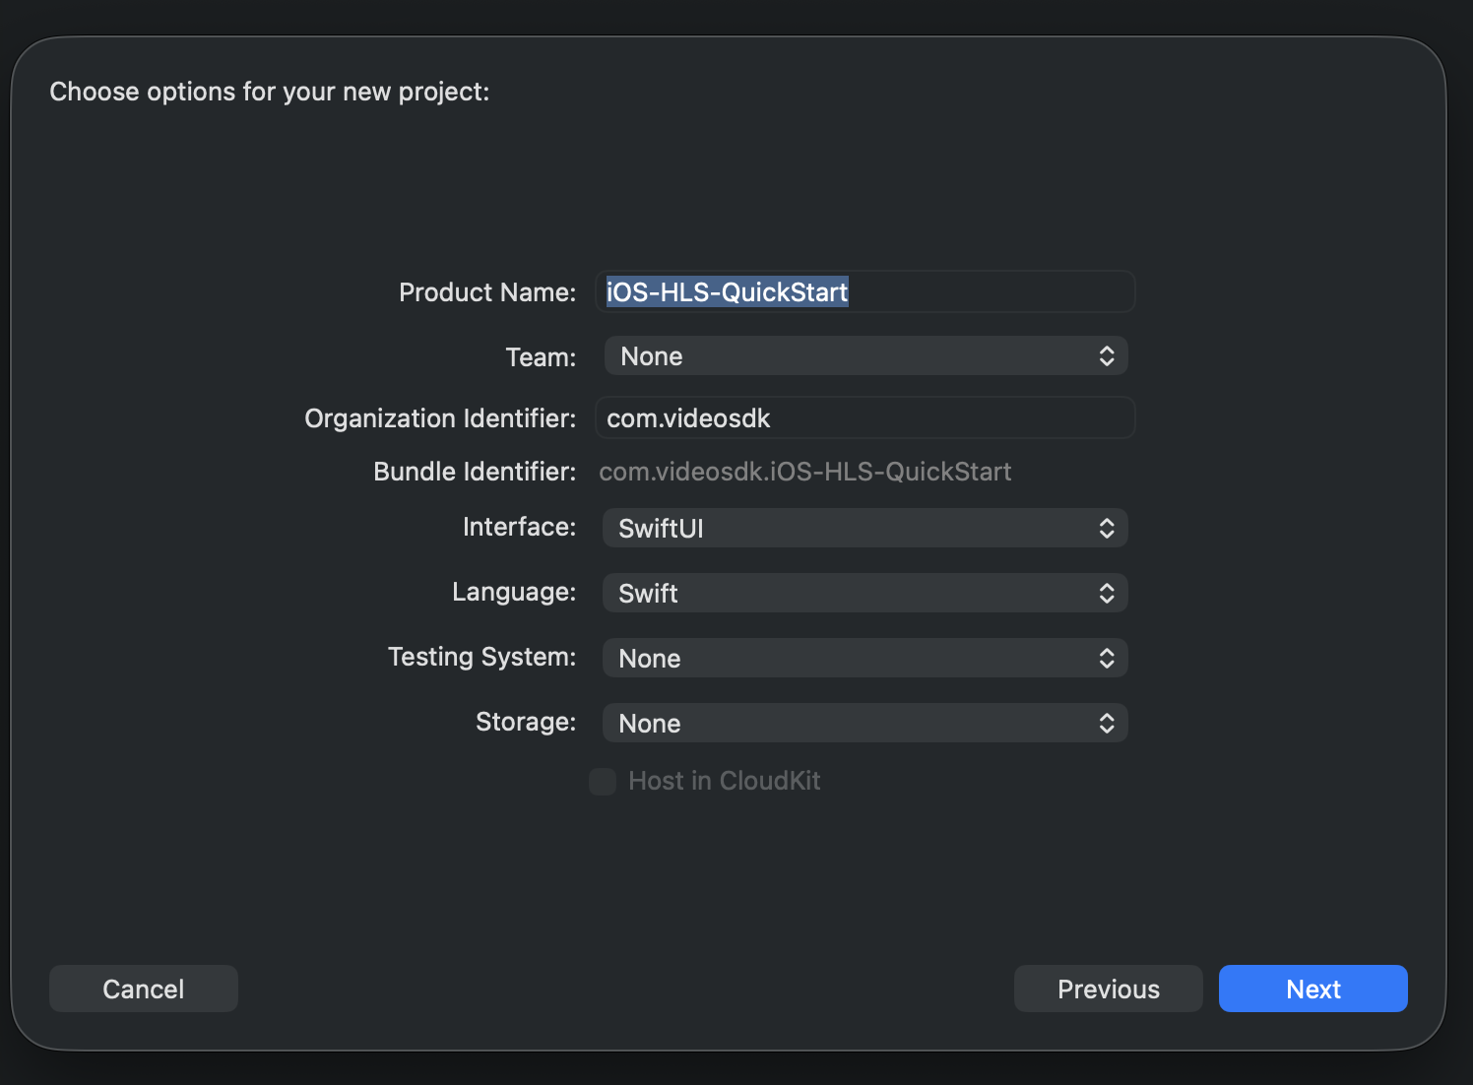Viewport: 1473px width, 1085px height.
Task: Click the Product Name label
Action: point(486,292)
